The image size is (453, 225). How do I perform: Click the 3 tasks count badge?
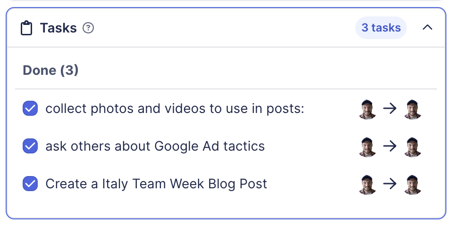381,28
